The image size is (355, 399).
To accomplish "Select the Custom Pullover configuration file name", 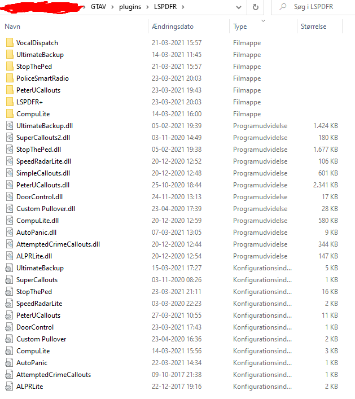I will click(x=41, y=339).
